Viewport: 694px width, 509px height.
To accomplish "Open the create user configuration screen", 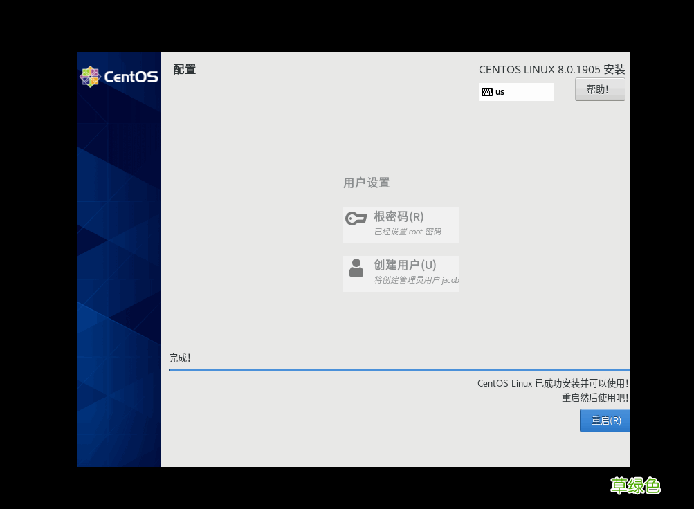I will (401, 272).
